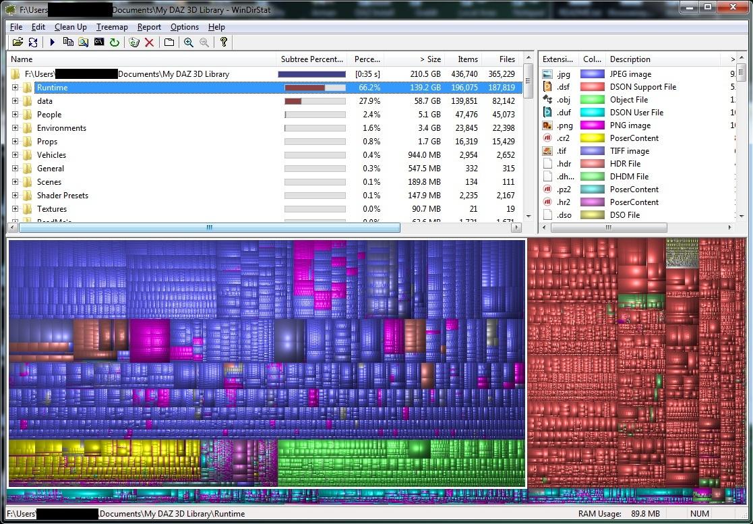Expand the Runtime folder in the tree
Screen dimensions: 753x524
coord(16,88)
